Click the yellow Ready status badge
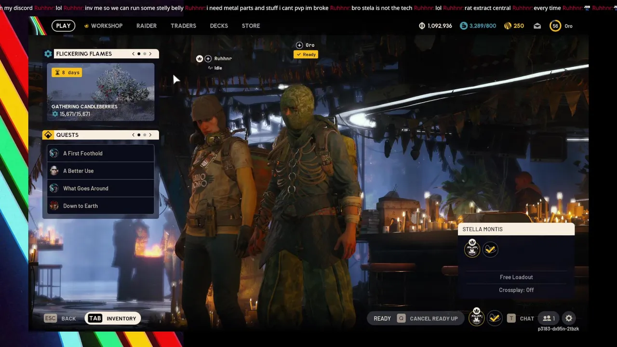The image size is (617, 347). pyautogui.click(x=306, y=54)
